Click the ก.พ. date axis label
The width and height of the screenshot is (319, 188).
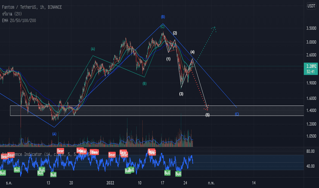click(211, 183)
